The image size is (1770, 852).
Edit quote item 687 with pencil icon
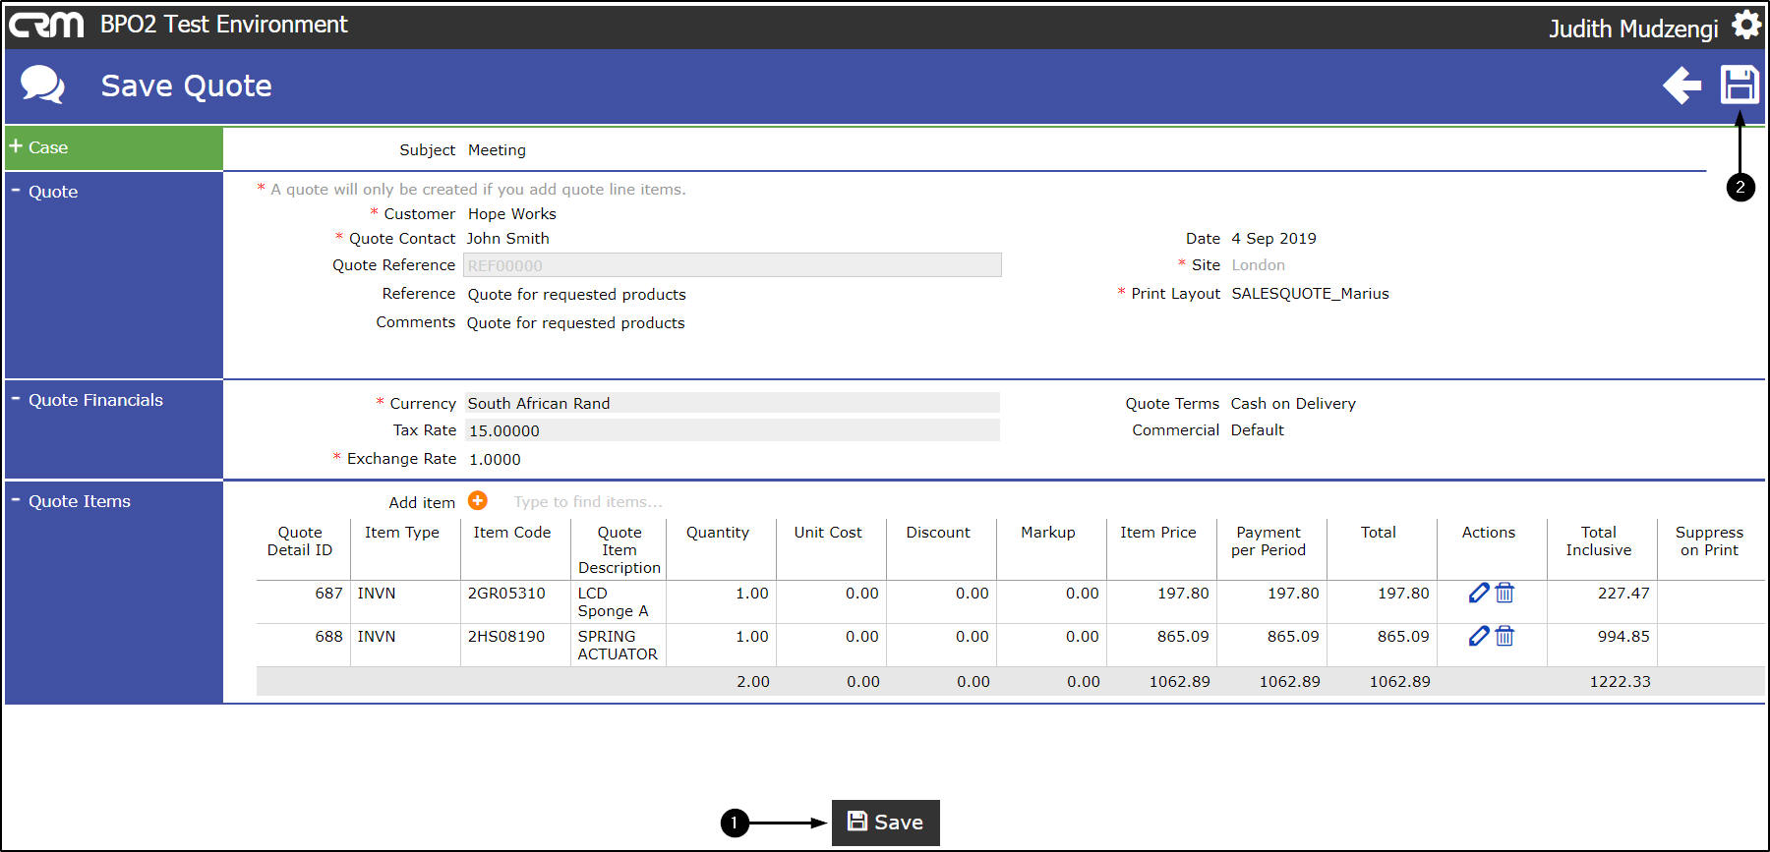tap(1479, 593)
